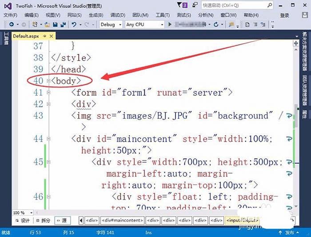The image size is (311, 237).
Task: Toggle the pin on Default.aspx tab
Action: click(x=44, y=36)
